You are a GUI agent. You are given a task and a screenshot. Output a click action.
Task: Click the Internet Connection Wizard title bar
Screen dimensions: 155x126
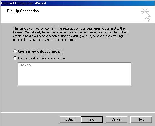pos(78,3)
